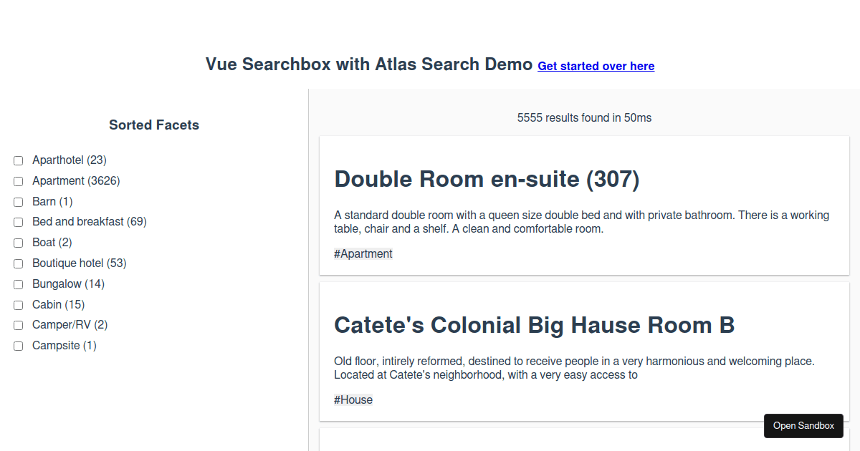Select the Camper/RV checkbox

19,325
